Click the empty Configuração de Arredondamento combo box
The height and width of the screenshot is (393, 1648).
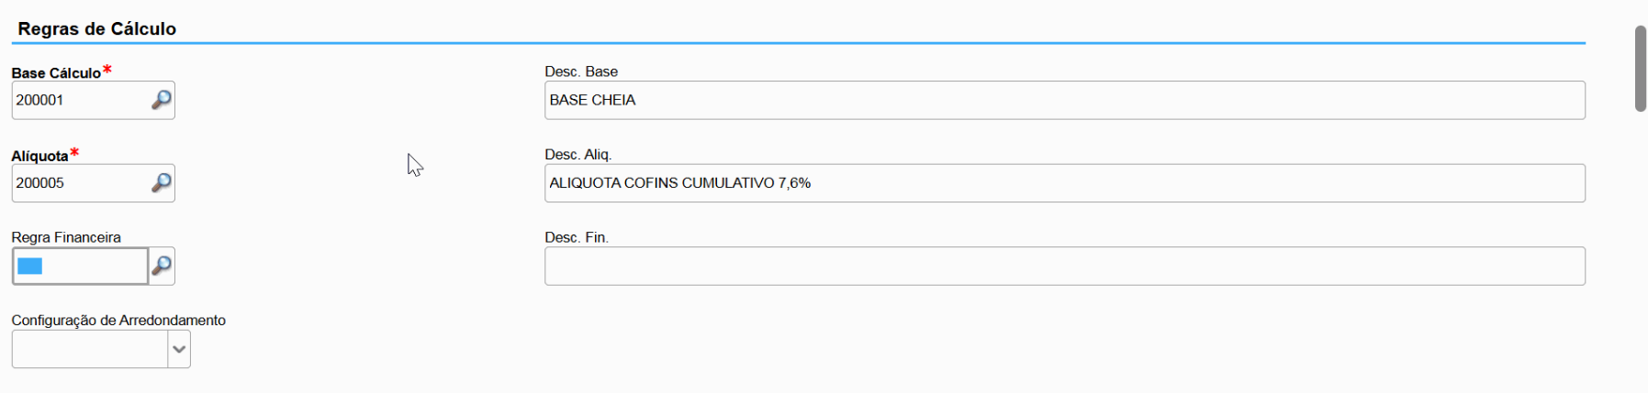point(90,349)
